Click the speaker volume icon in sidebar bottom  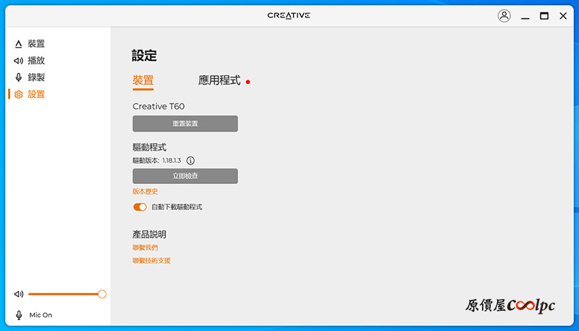19,294
